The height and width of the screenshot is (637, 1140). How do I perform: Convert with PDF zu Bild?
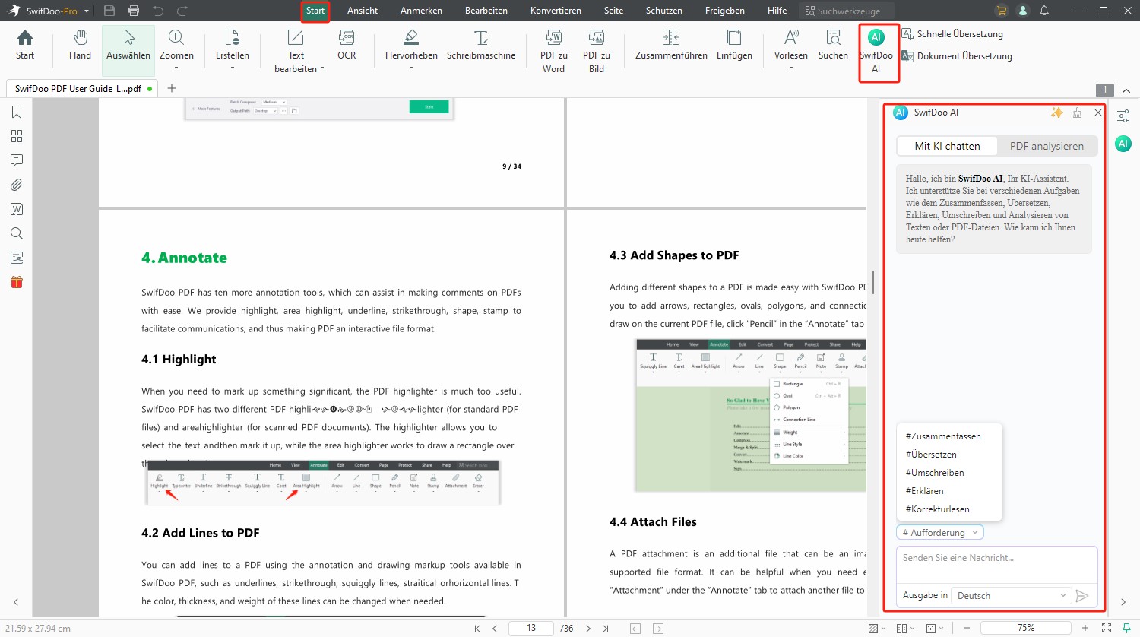(x=597, y=51)
